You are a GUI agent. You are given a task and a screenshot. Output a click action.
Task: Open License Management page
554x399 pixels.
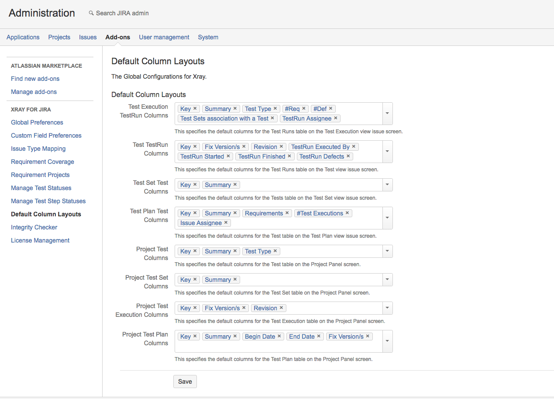tap(40, 240)
